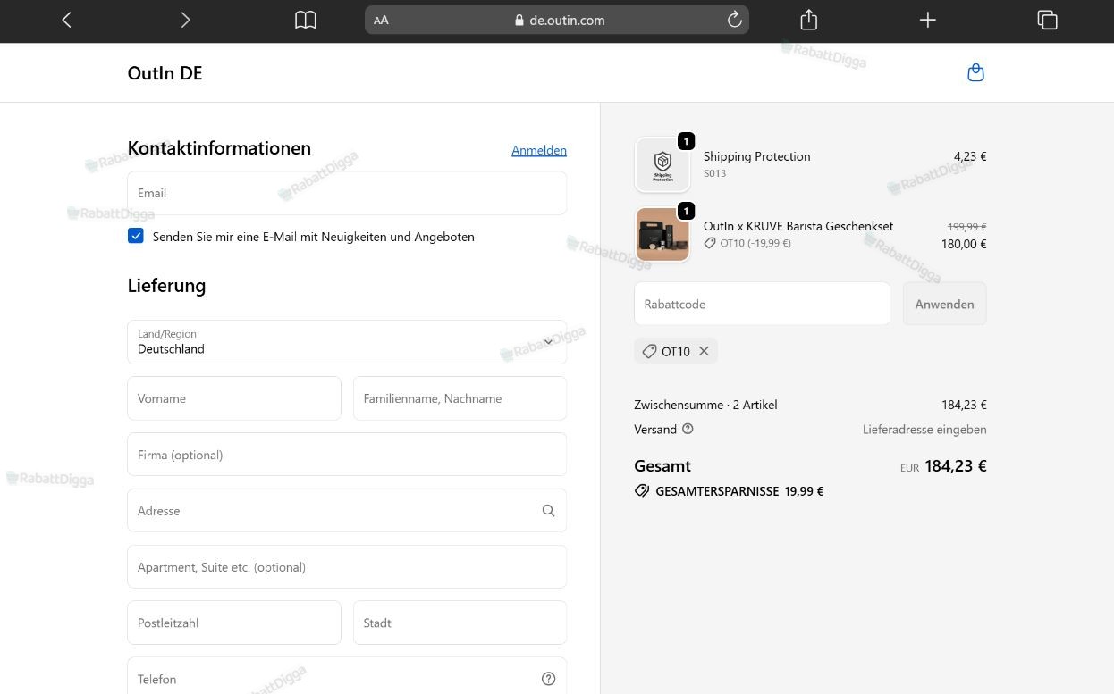Open the bookmarks book icon
This screenshot has height=694, width=1114.
(306, 20)
